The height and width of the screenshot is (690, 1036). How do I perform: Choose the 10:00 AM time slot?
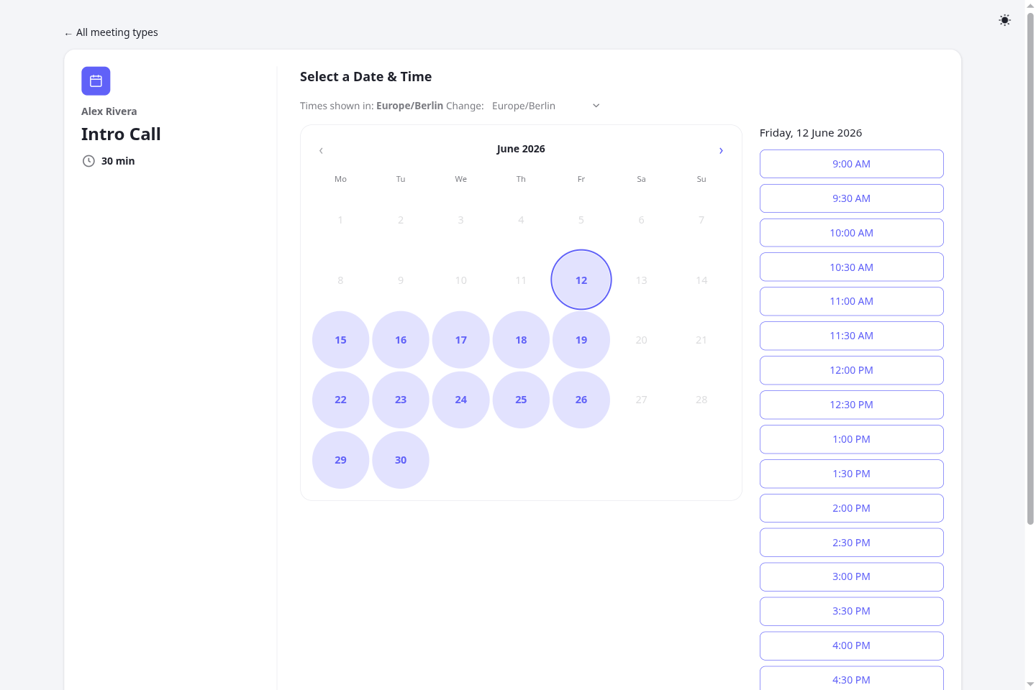tap(852, 233)
